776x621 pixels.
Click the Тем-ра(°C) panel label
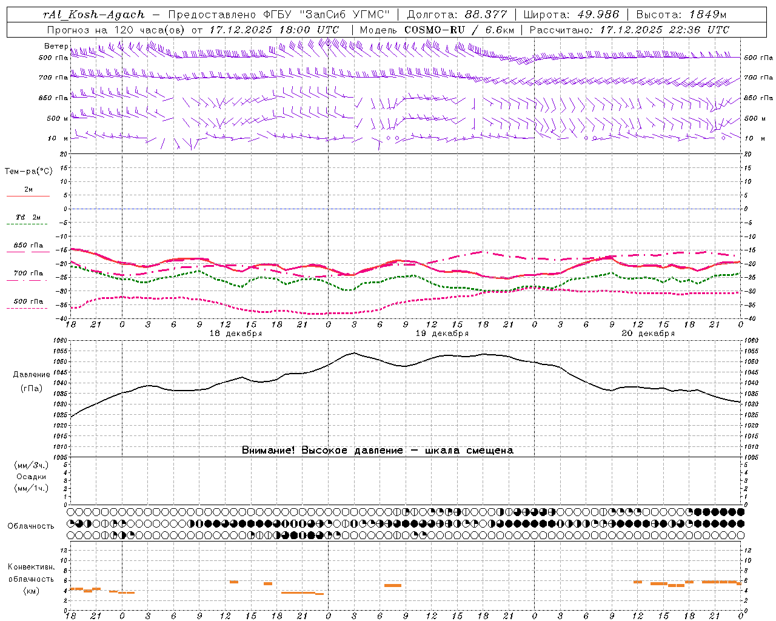pyautogui.click(x=28, y=172)
